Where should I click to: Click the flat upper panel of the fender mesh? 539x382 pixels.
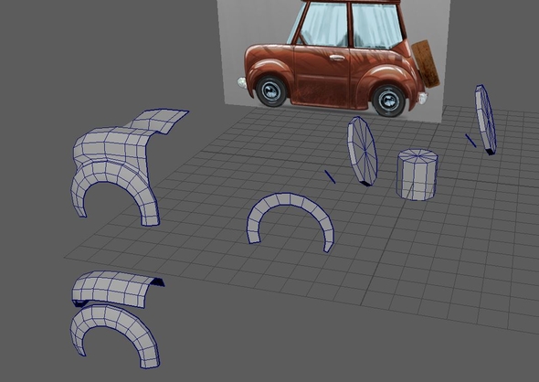160,121
